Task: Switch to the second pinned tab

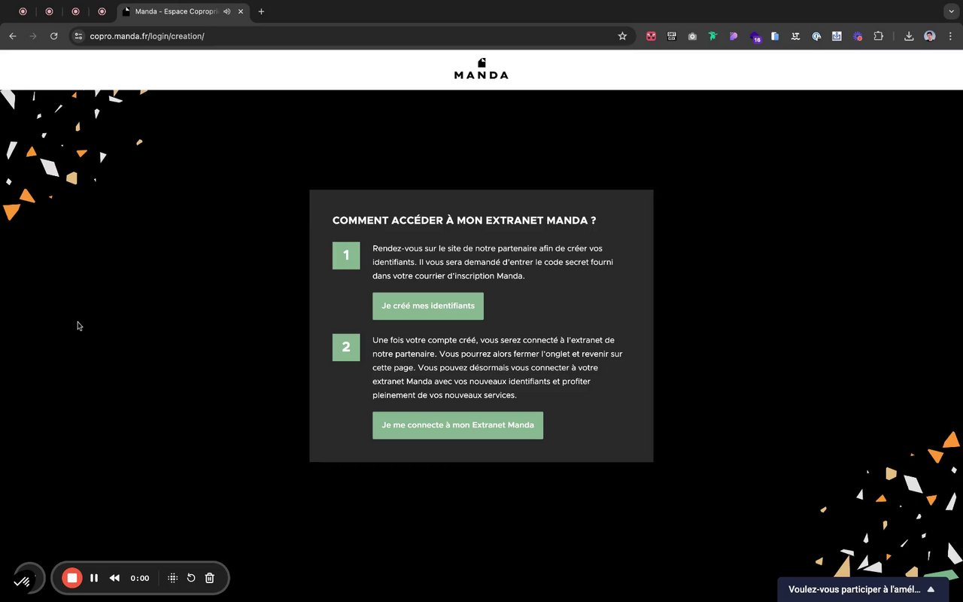Action: (x=49, y=11)
